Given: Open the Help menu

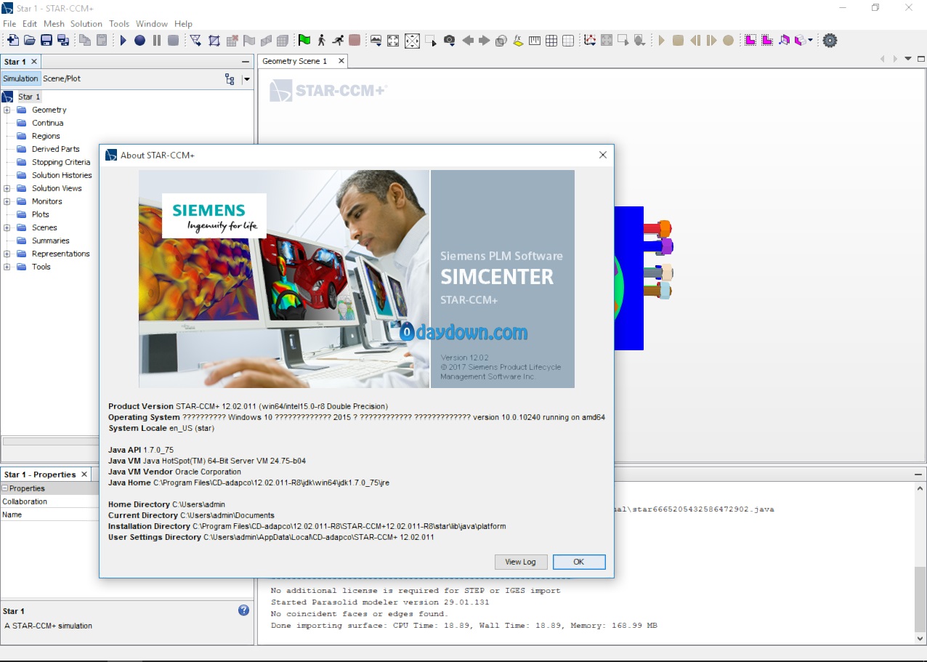Looking at the screenshot, I should pos(184,24).
